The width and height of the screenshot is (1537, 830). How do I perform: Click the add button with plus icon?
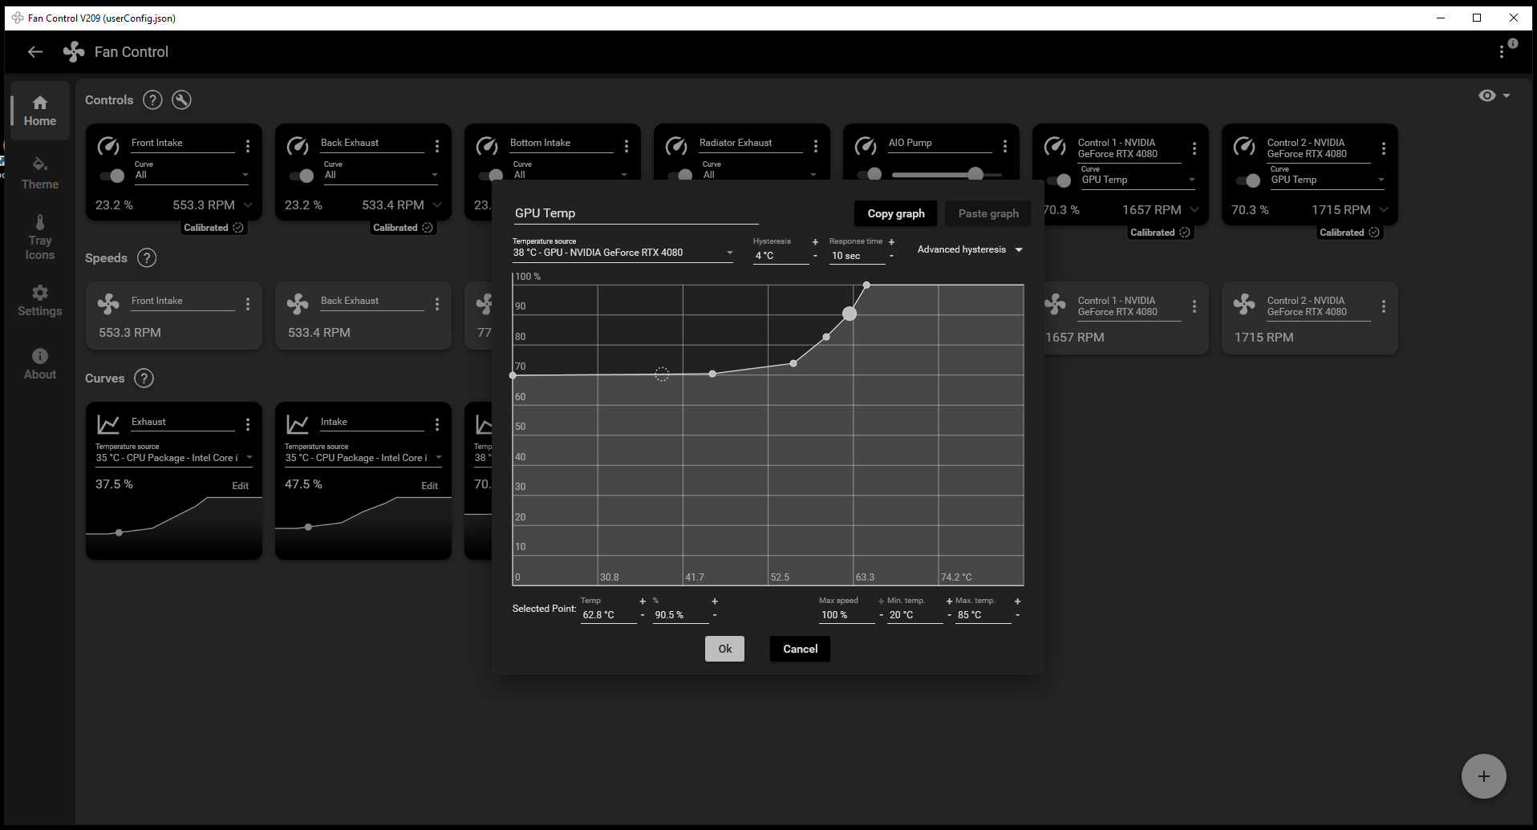1484,776
